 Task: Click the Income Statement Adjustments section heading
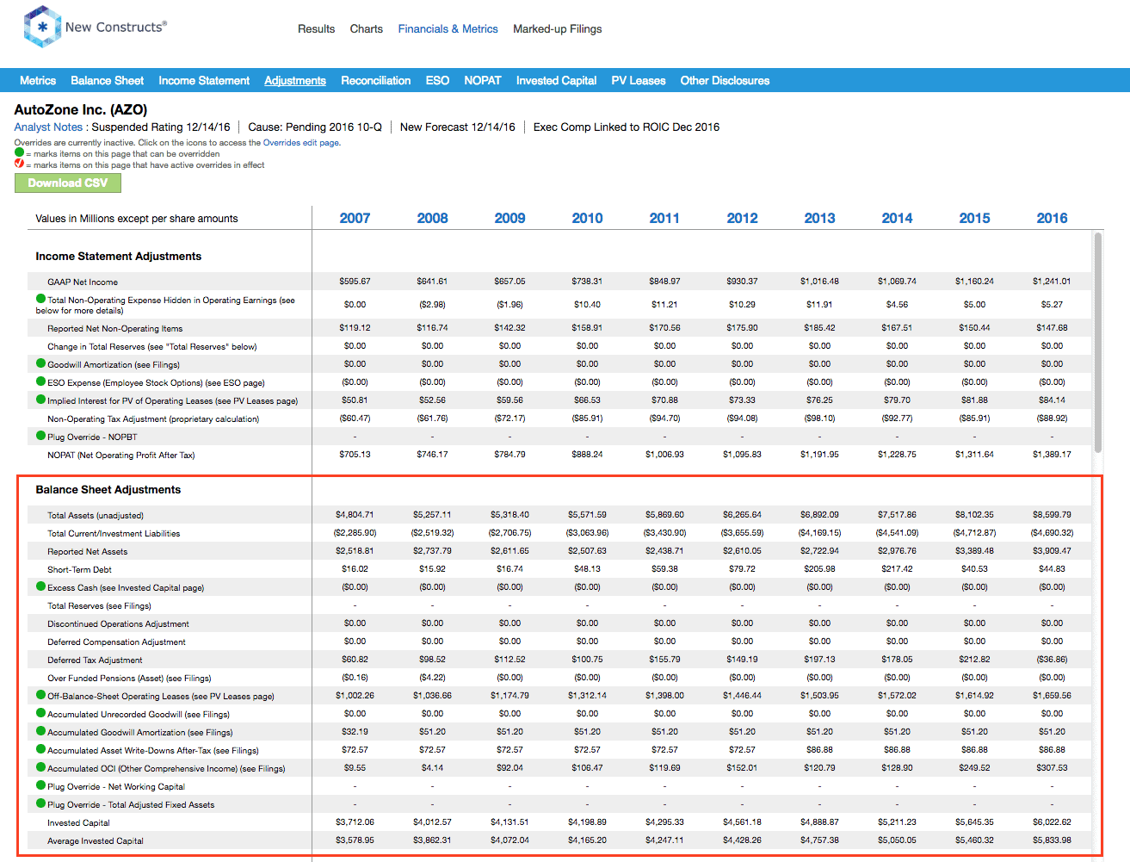click(118, 256)
